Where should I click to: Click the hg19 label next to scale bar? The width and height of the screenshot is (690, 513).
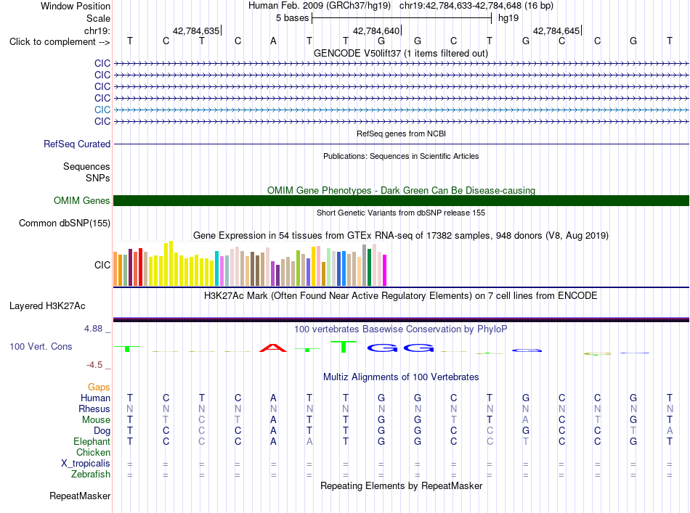(508, 18)
